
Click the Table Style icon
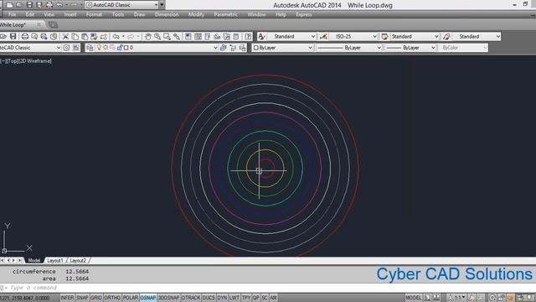[x=384, y=36]
